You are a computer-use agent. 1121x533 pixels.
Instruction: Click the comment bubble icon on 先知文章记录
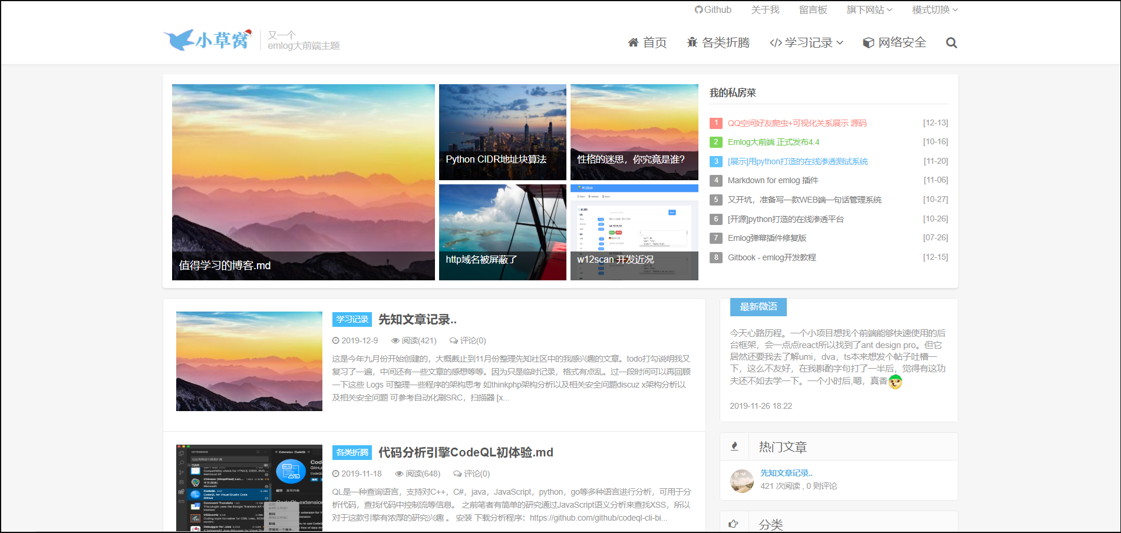tap(454, 340)
